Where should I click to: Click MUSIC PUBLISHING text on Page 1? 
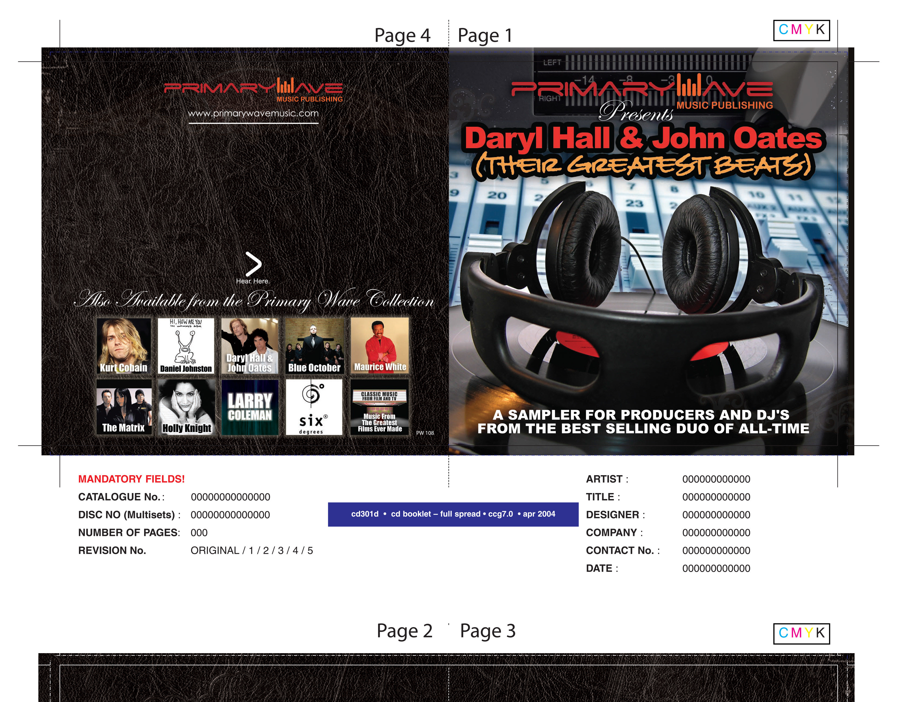pyautogui.click(x=725, y=105)
